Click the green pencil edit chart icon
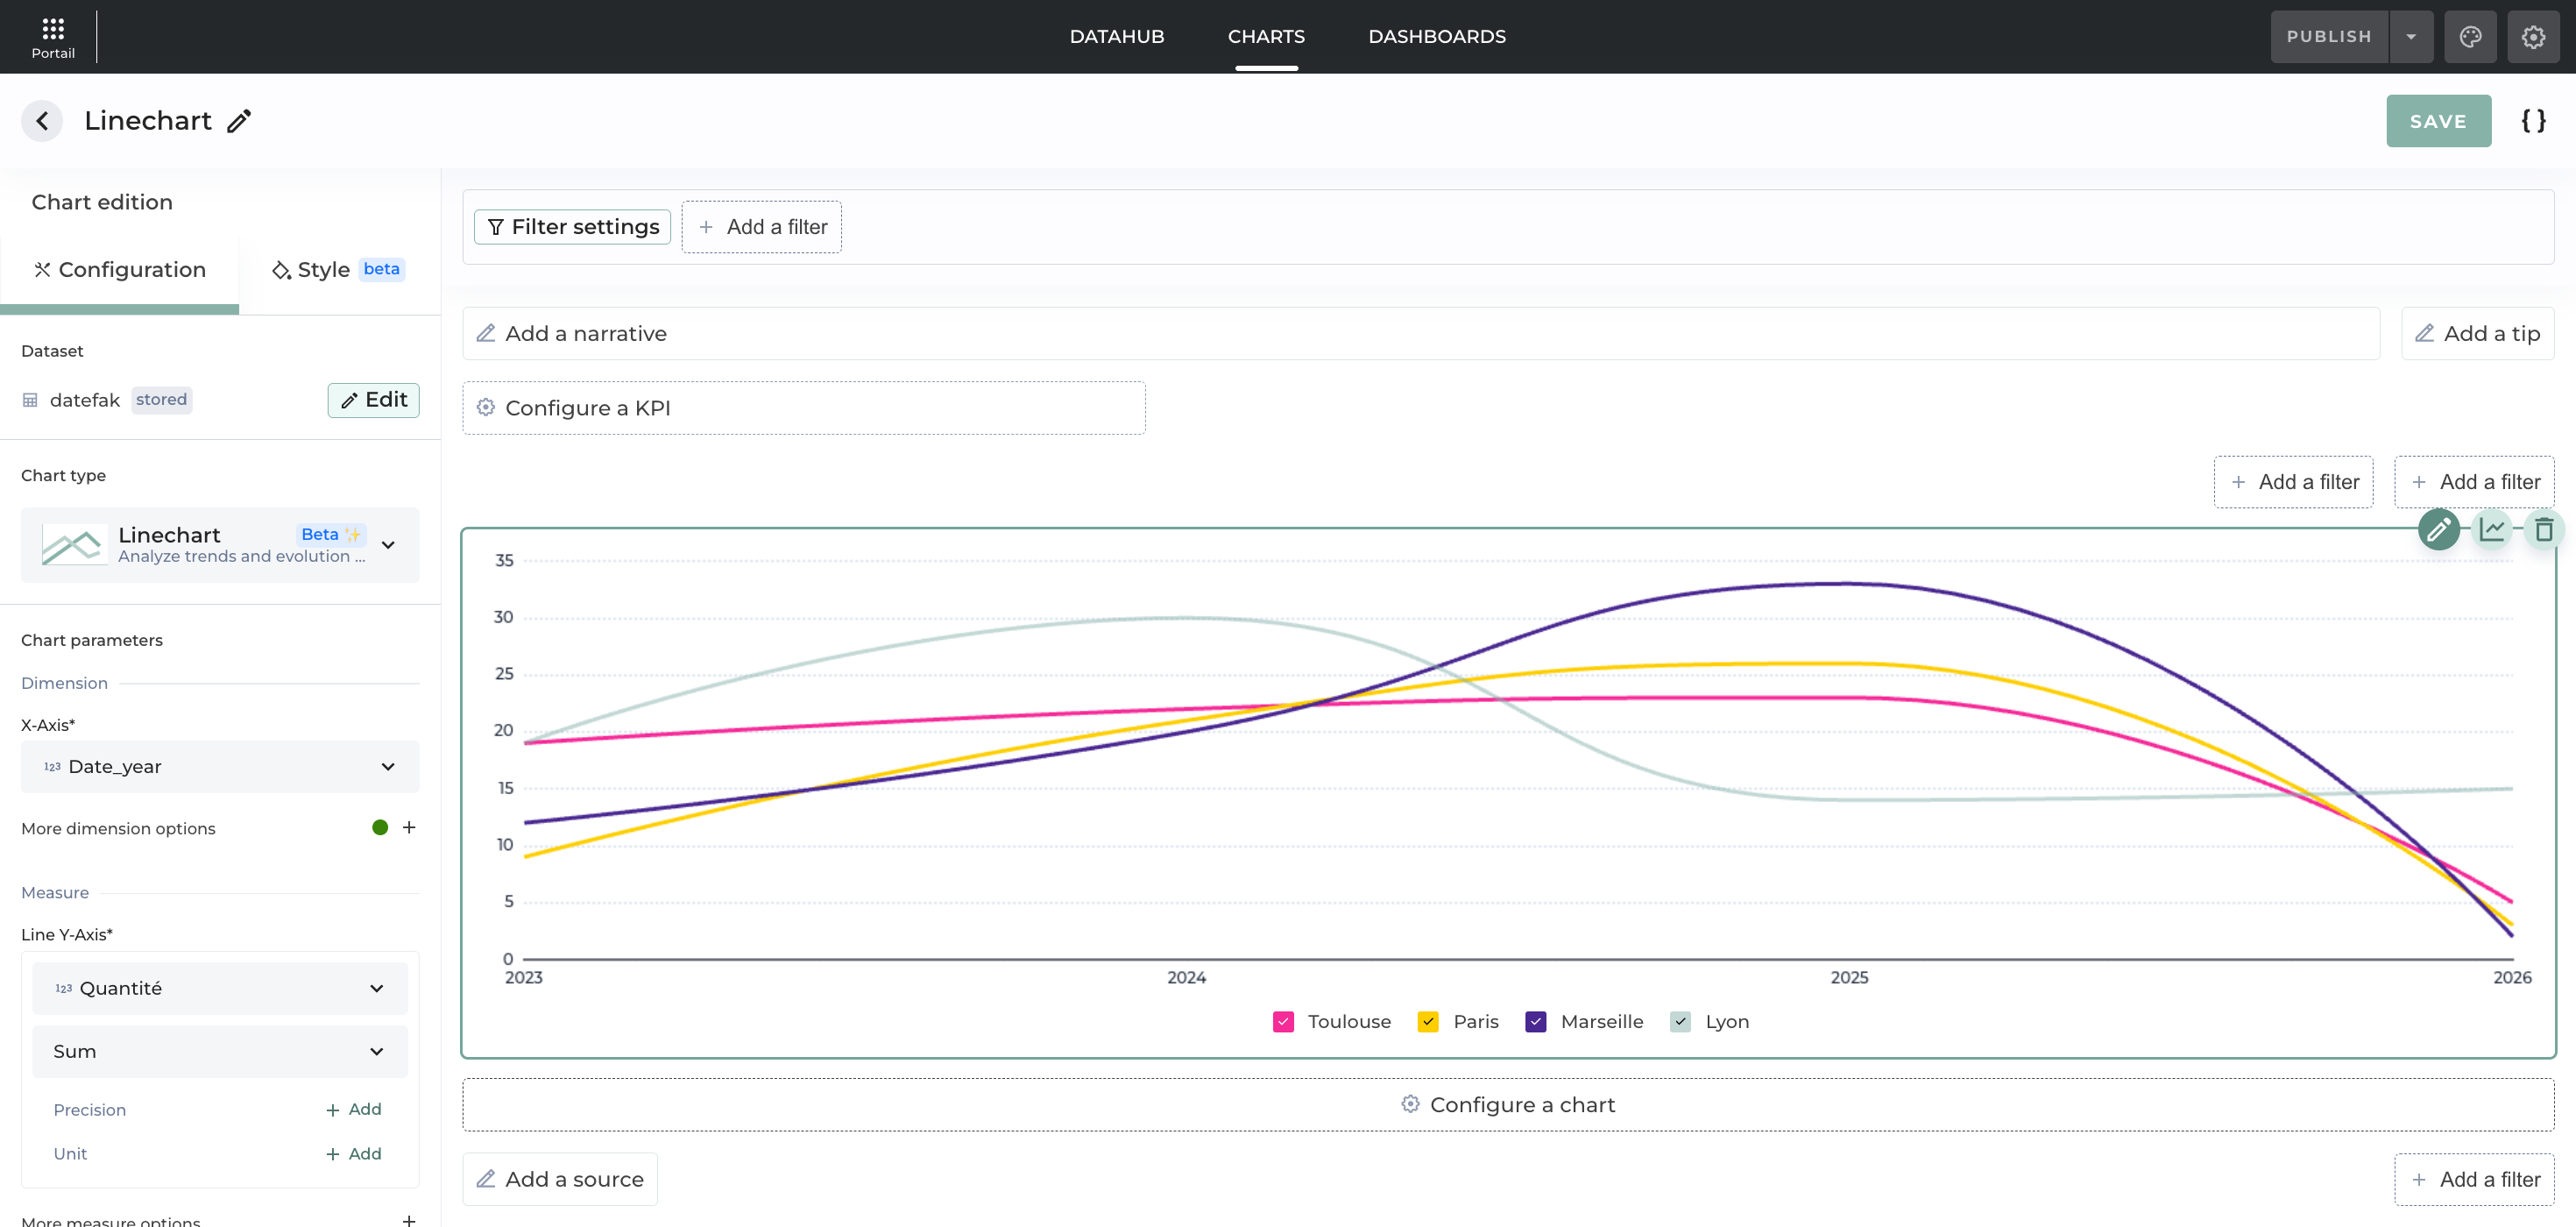 (2439, 529)
